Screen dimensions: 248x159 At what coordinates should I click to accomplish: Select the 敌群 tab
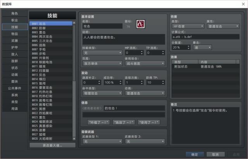point(15,61)
